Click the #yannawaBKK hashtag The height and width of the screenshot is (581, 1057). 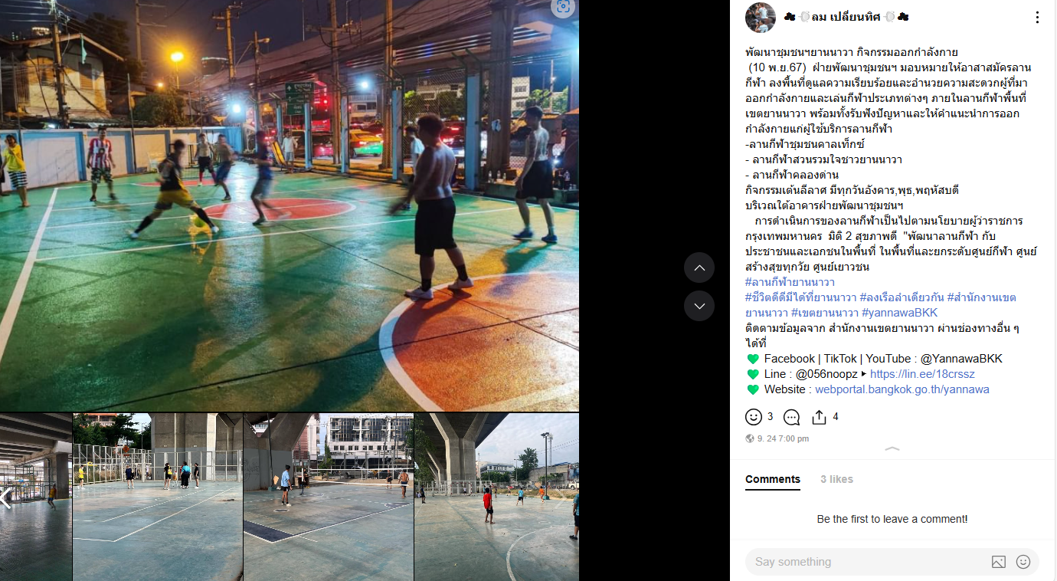click(899, 313)
